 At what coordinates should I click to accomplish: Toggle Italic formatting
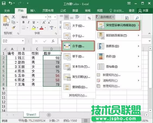[28, 22]
